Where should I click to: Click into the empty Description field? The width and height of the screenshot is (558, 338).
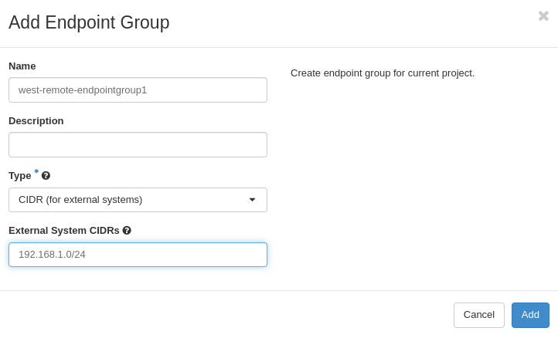pyautogui.click(x=138, y=145)
